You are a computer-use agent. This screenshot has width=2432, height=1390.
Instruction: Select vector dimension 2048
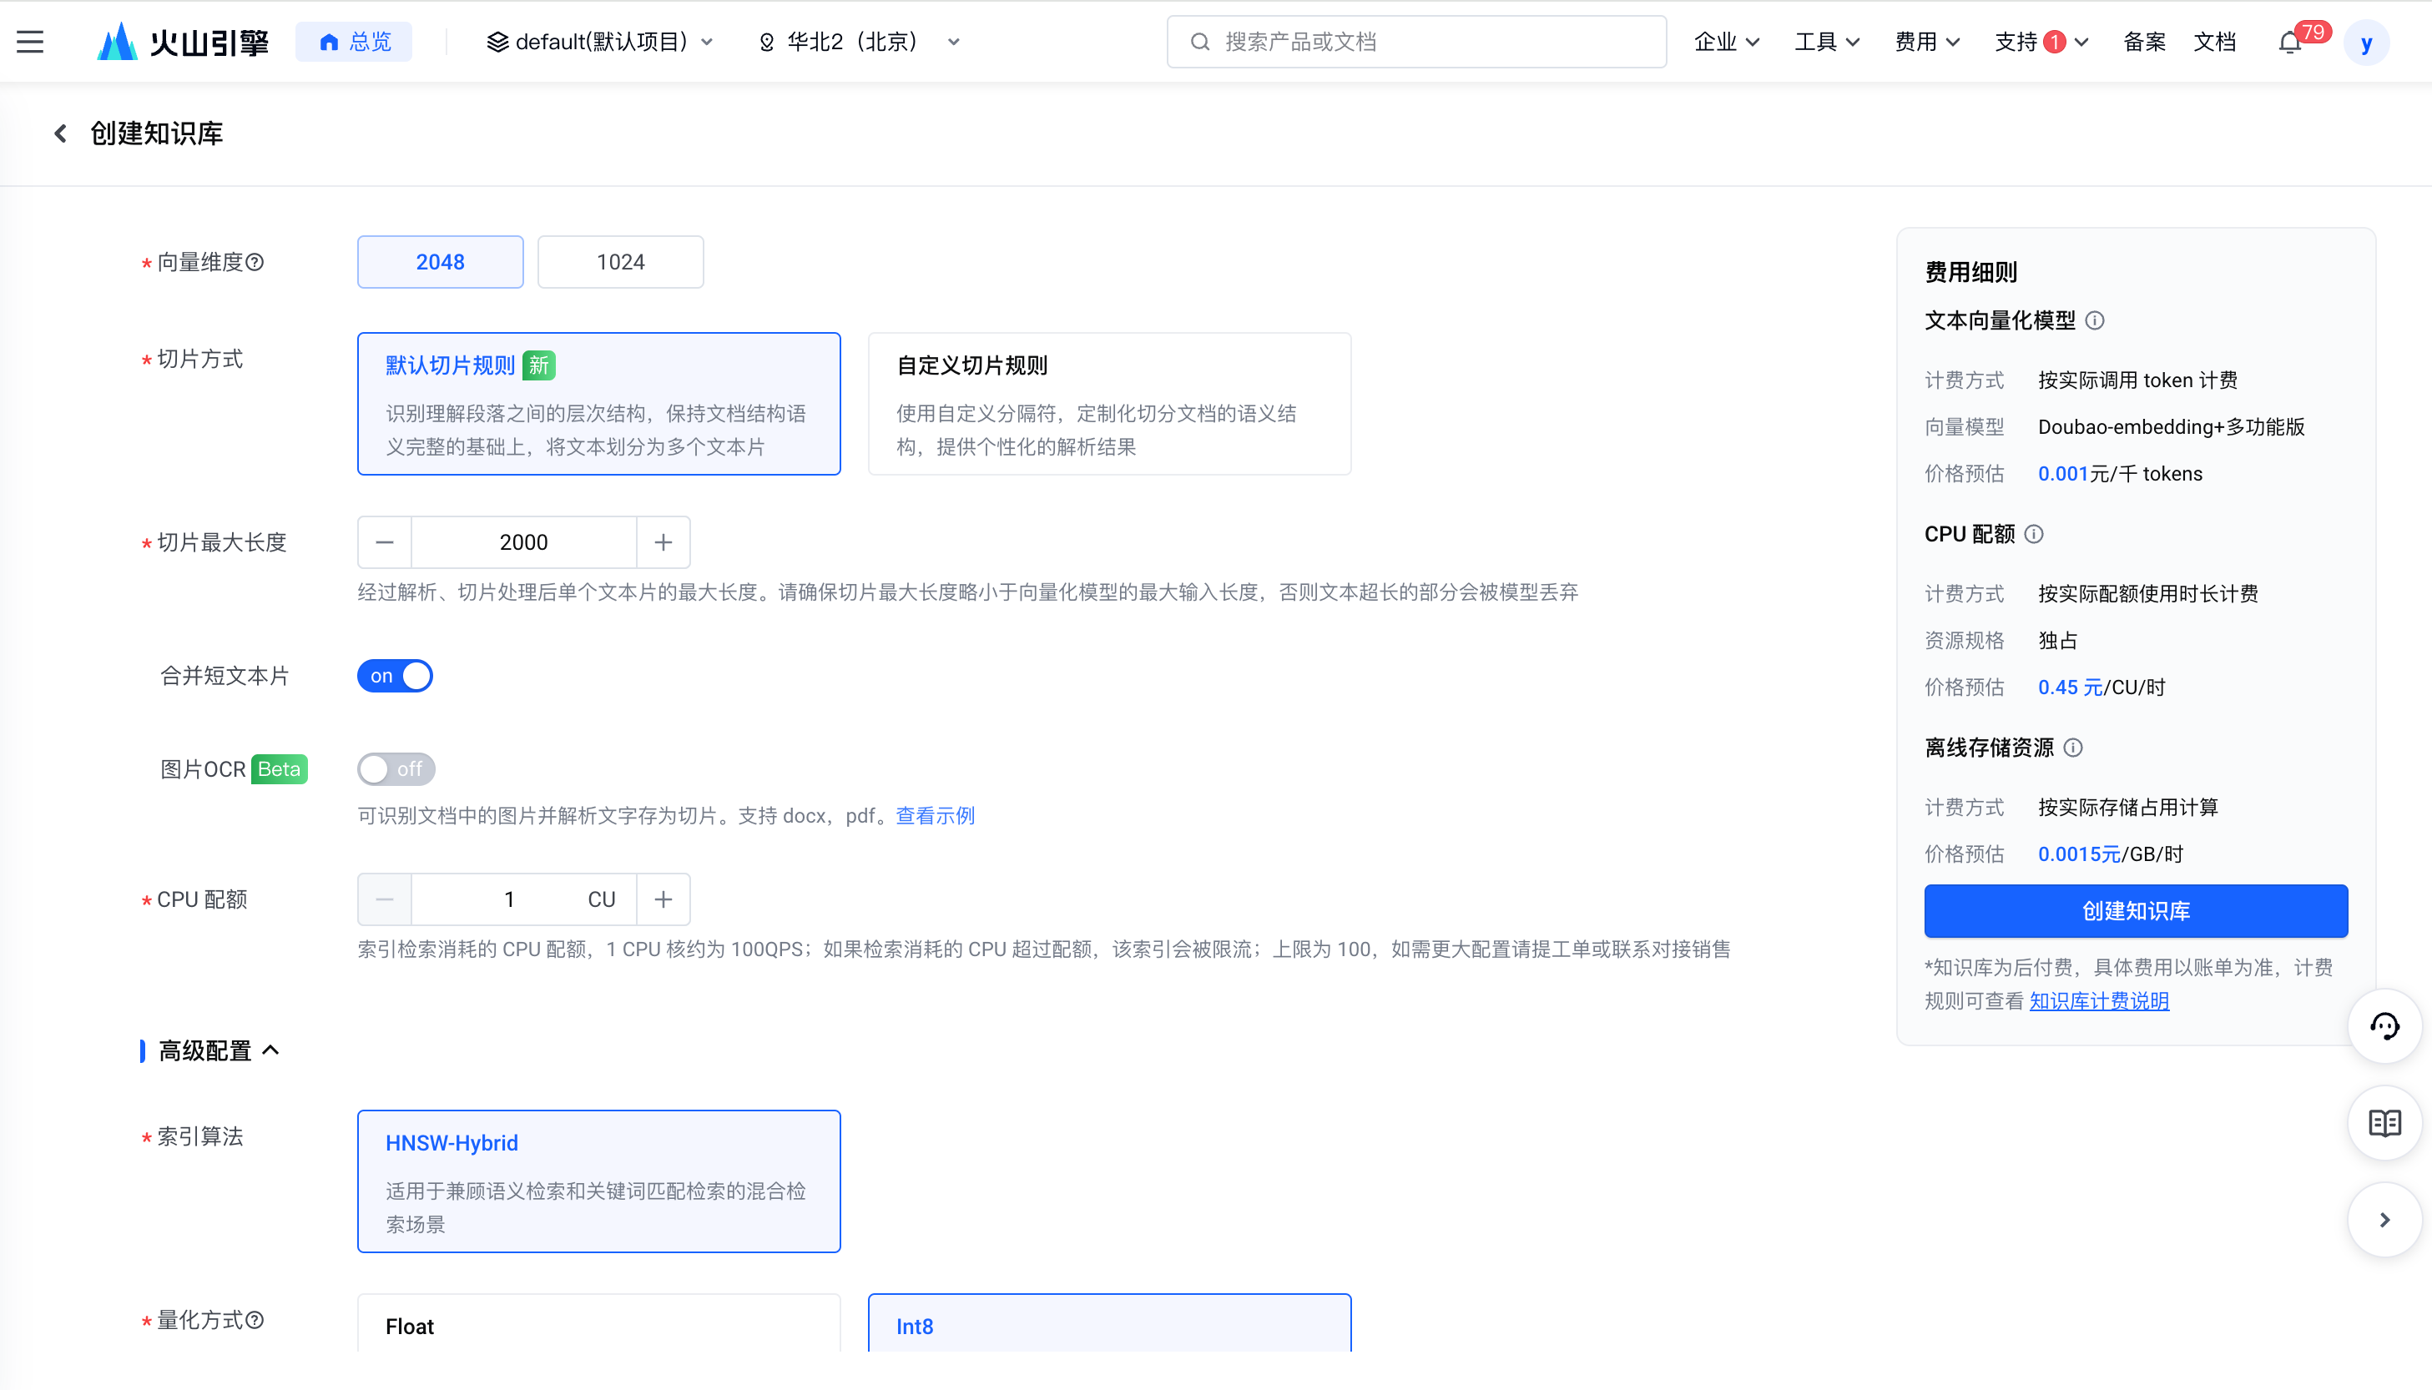pyautogui.click(x=440, y=263)
